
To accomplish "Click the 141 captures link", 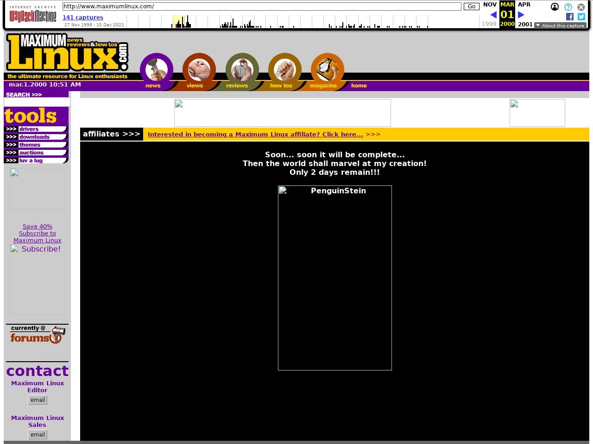I will (83, 18).
